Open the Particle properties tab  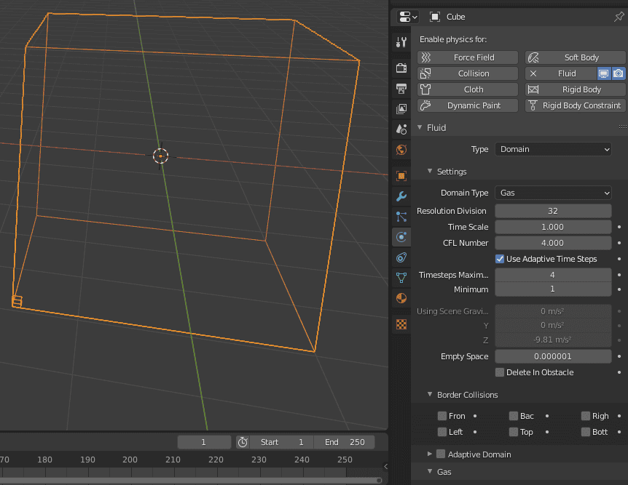coord(401,216)
